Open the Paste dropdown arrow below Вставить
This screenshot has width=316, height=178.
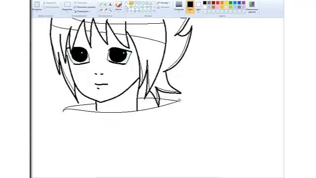(37, 12)
